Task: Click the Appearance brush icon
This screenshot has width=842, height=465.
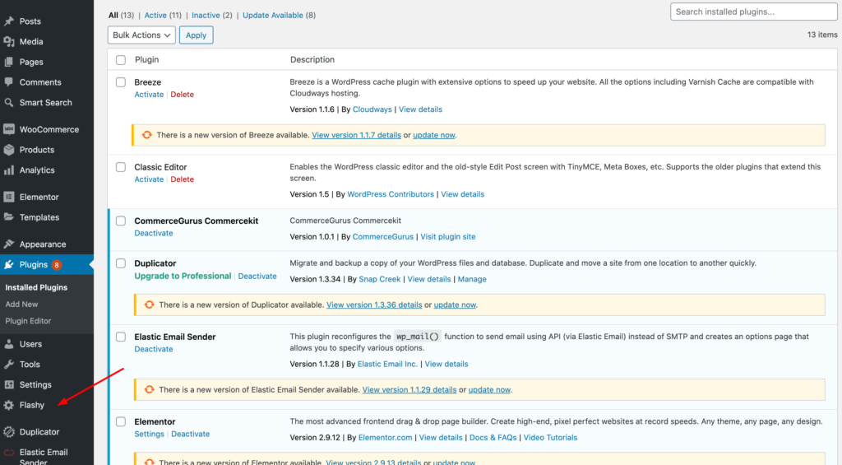Action: 8,244
